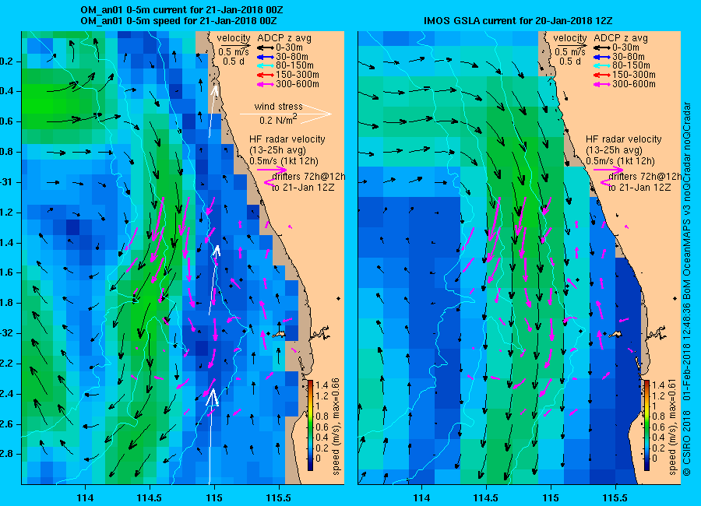The image size is (701, 506).
Task: Click the black 0-30m arrow in left legend
Action: [x=265, y=47]
